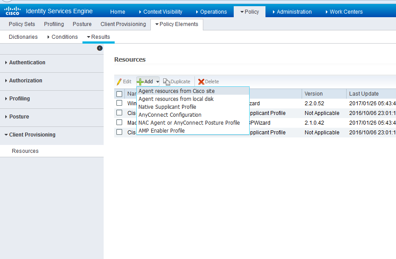396x259 pixels.
Task: Click the Resources page heading
Action: pyautogui.click(x=130, y=59)
